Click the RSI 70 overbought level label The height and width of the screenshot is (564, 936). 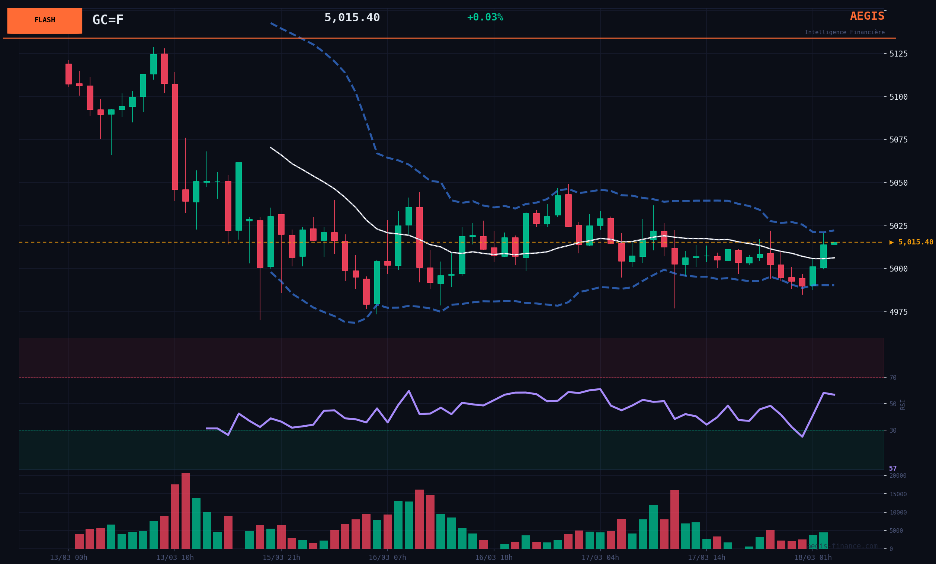[x=893, y=378]
